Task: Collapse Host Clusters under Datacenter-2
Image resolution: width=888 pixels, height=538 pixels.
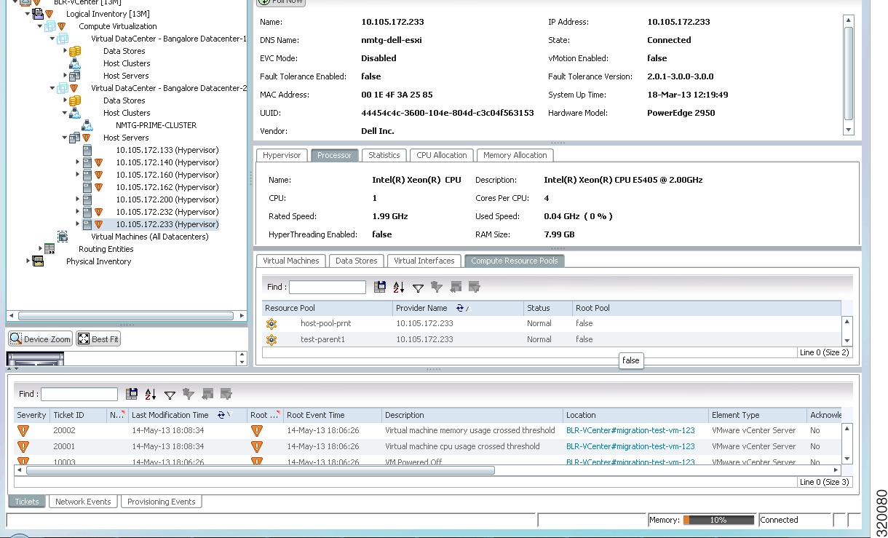Action: [65, 113]
